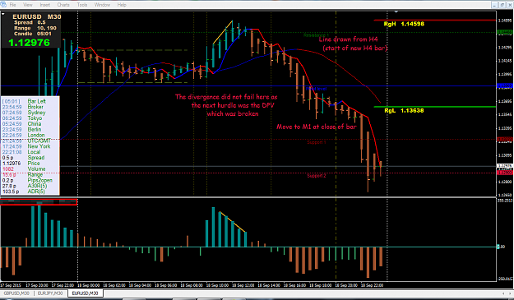514x300 pixels.
Task: Click 'Line drawn from H4' annotation text
Action: click(x=348, y=39)
